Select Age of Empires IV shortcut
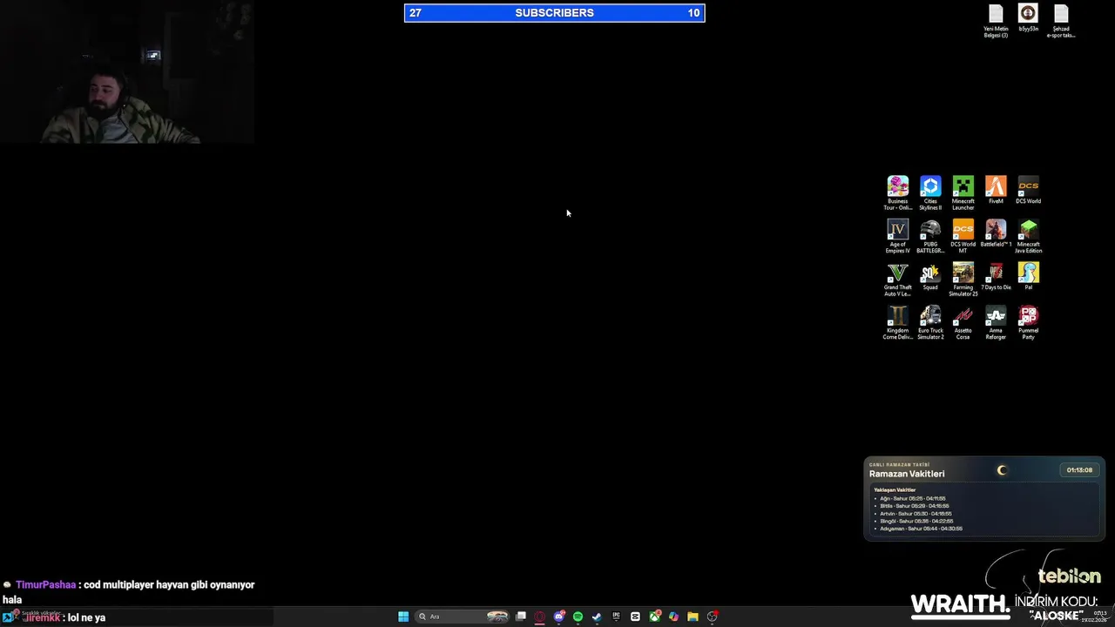The image size is (1115, 627). tap(897, 236)
